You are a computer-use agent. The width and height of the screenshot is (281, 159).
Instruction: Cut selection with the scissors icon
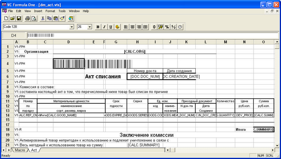point(43,18)
